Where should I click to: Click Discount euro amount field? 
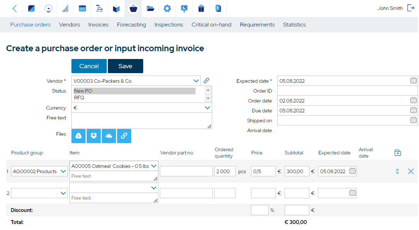coord(297,210)
